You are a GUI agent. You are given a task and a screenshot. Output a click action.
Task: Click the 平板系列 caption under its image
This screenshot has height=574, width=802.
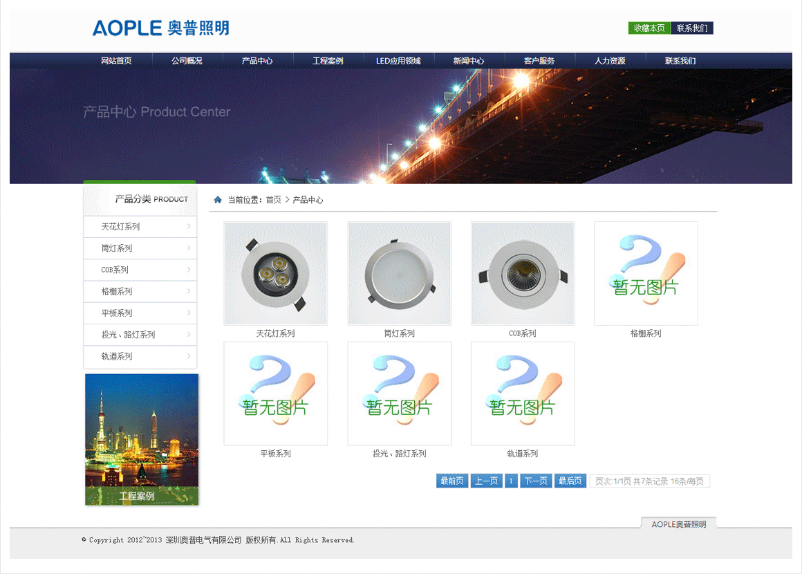point(276,454)
